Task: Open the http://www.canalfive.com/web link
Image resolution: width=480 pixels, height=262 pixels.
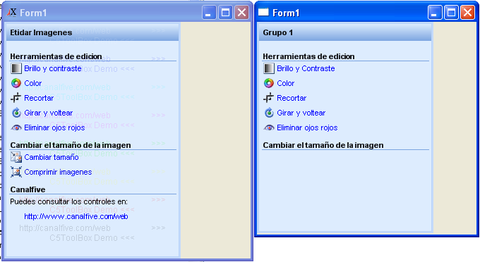Action: pyautogui.click(x=76, y=216)
